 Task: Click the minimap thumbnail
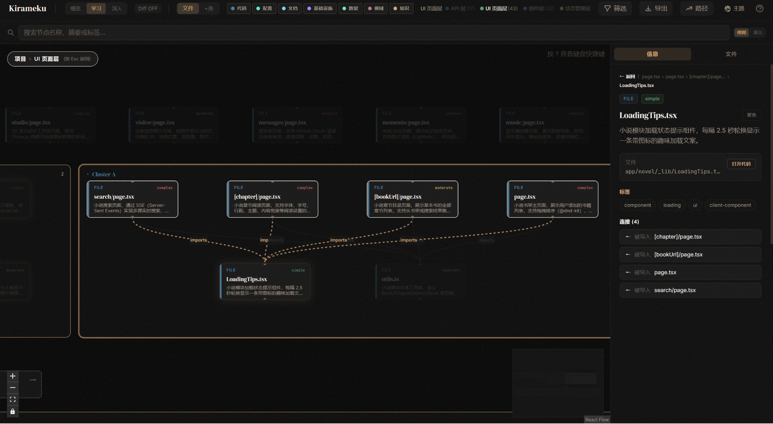click(x=558, y=383)
